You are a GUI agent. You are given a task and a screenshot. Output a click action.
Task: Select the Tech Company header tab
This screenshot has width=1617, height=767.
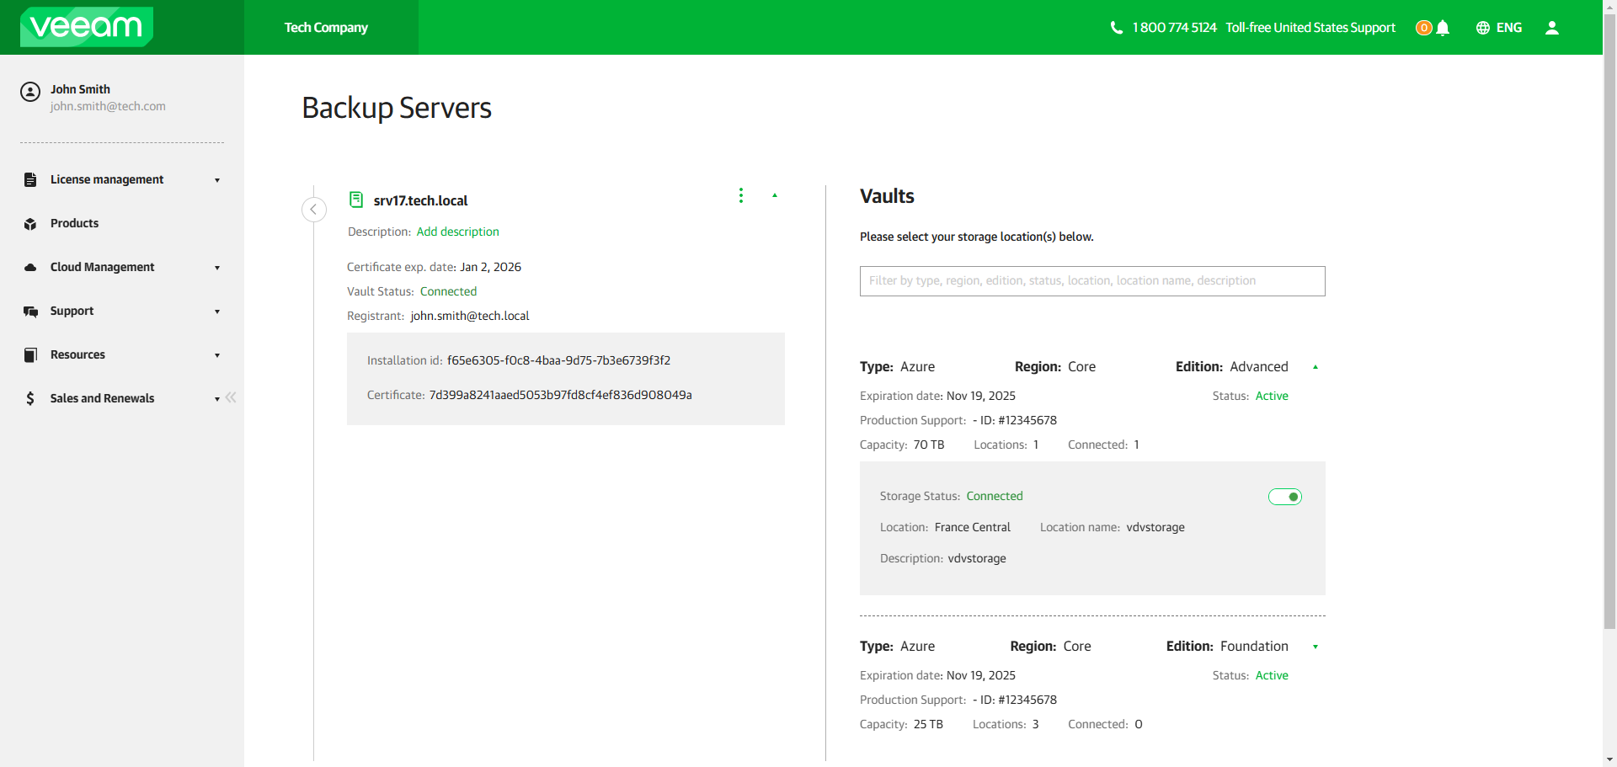click(x=326, y=28)
